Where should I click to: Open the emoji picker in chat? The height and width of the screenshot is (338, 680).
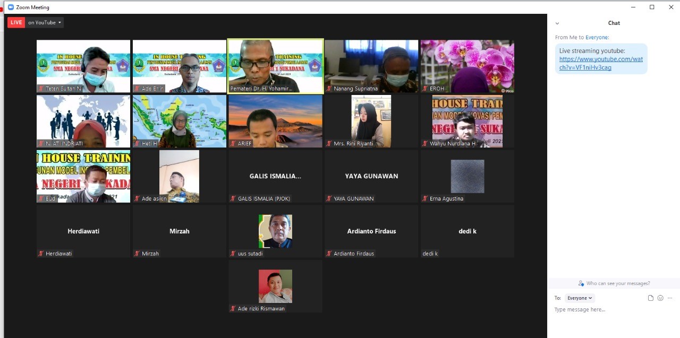point(660,298)
